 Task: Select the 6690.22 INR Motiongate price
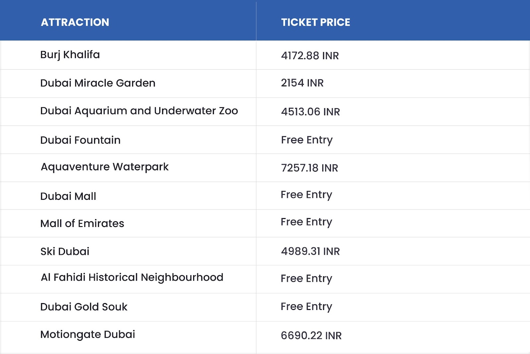[x=311, y=335]
